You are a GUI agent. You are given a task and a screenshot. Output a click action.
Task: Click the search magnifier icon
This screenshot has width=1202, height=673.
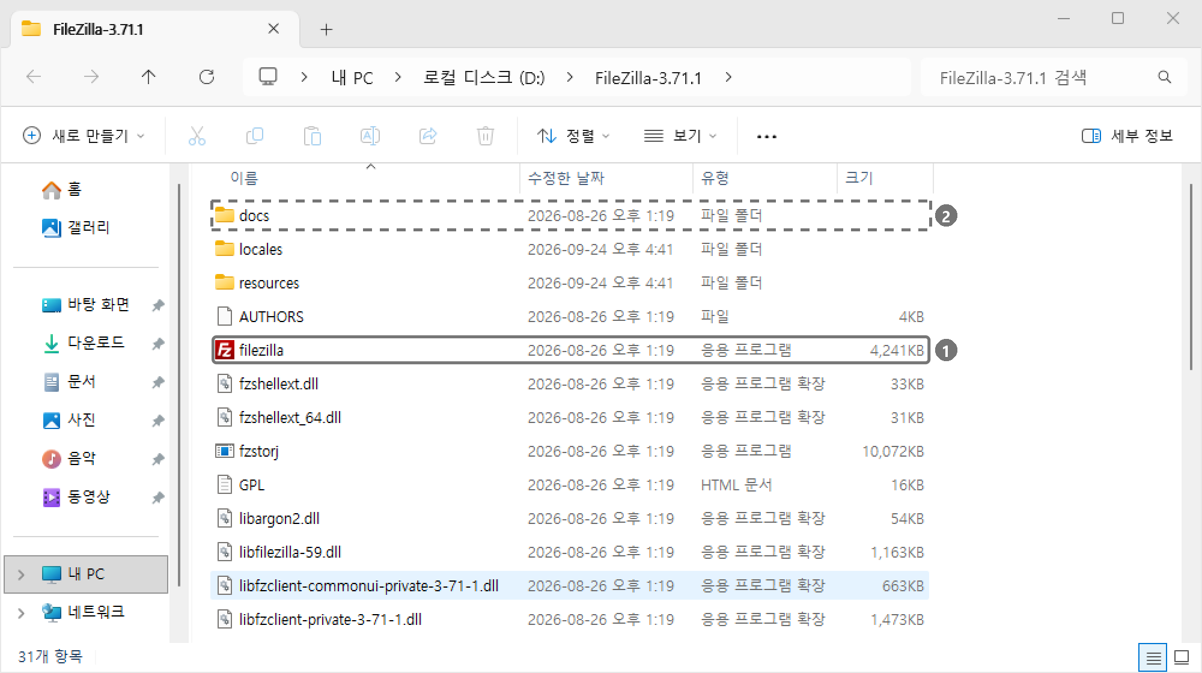point(1165,77)
